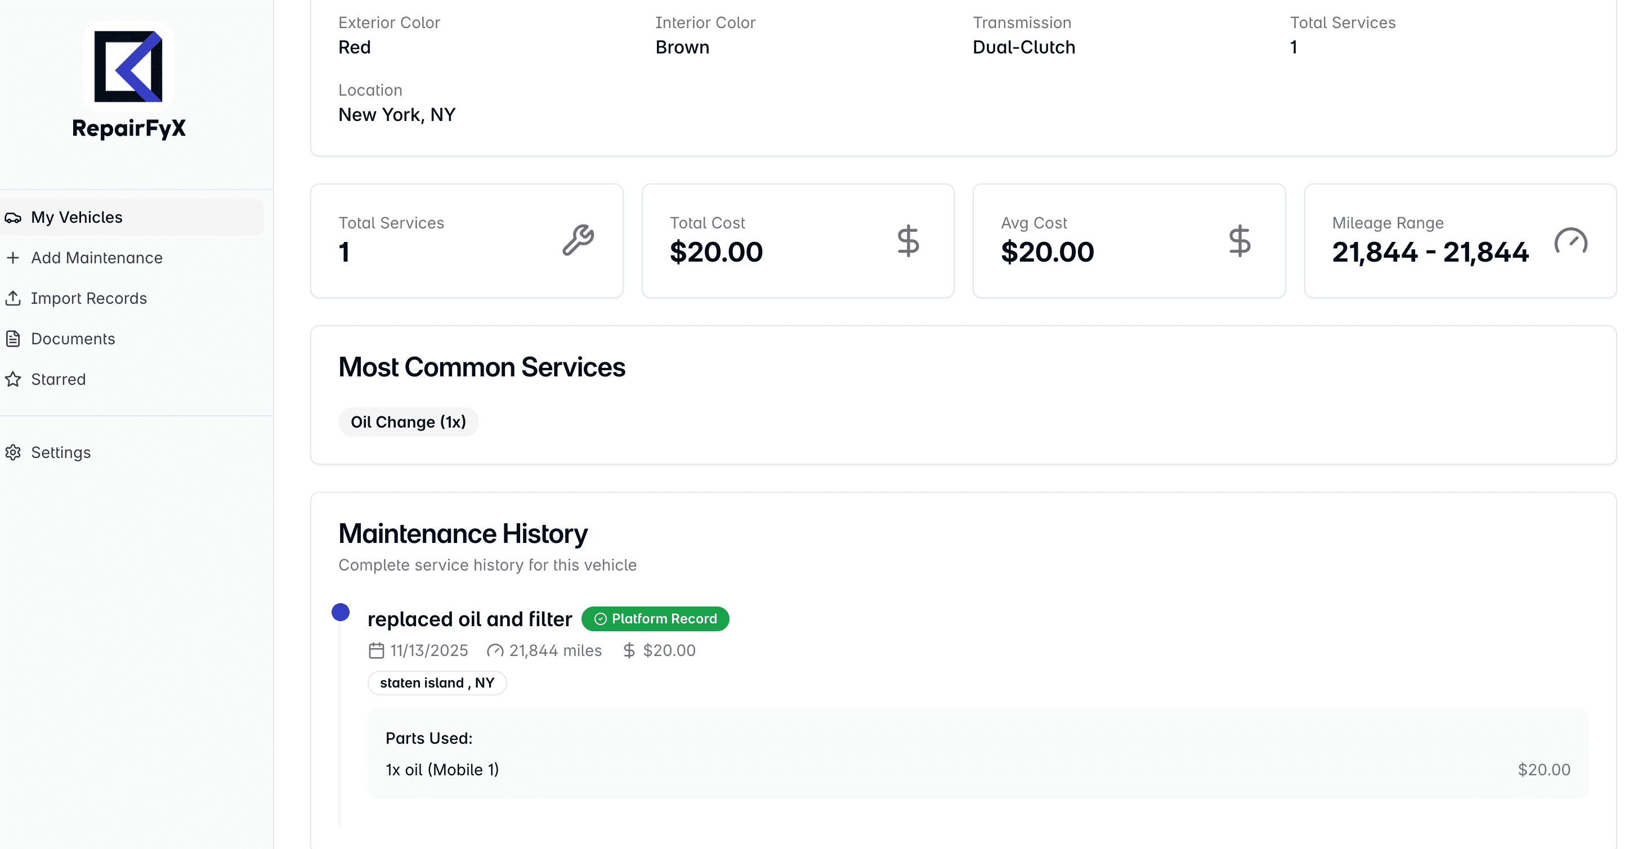Click the '1x oil (Mobile 1)' part line

[442, 770]
